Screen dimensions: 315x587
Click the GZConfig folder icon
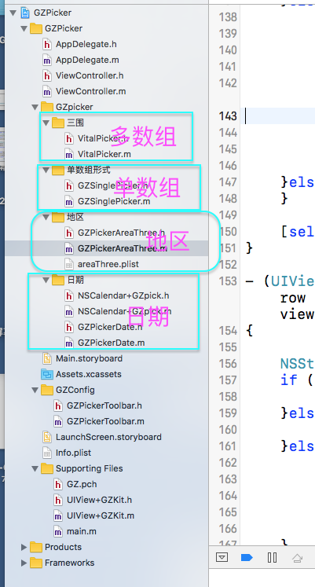(x=47, y=390)
